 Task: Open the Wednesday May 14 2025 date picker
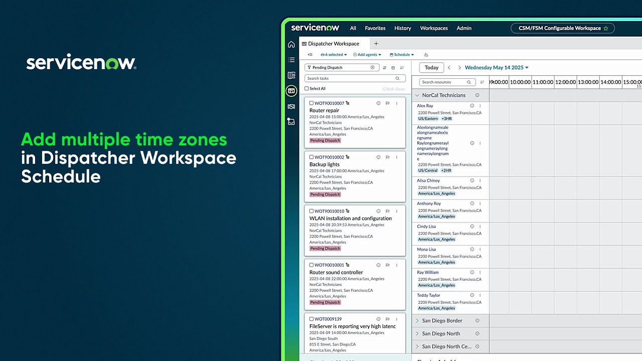[x=496, y=67]
